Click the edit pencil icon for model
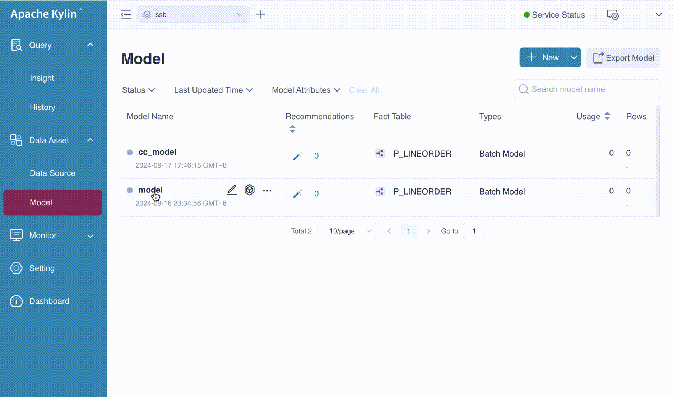This screenshot has height=397, width=673. point(232,190)
